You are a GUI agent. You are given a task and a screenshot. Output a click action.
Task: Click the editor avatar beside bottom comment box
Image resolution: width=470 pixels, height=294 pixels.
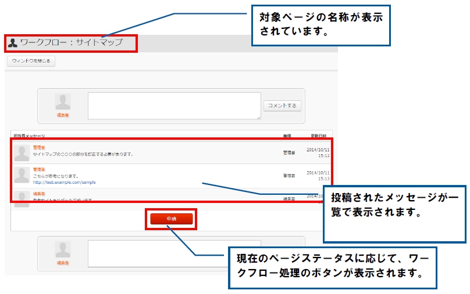pyautogui.click(x=63, y=250)
